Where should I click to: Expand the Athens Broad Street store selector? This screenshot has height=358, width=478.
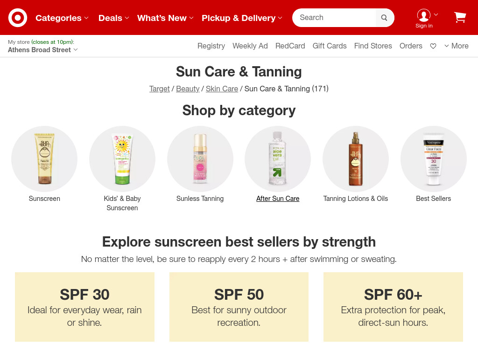[42, 50]
